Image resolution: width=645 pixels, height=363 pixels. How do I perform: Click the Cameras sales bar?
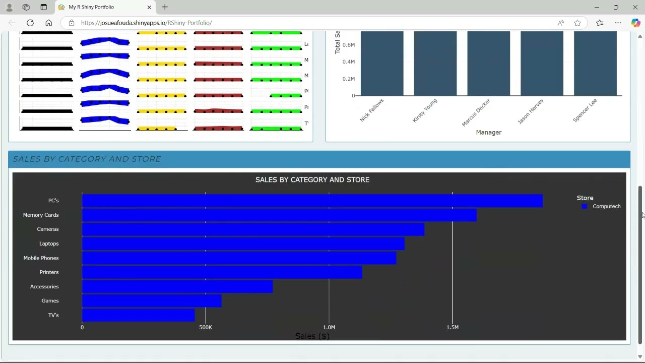click(253, 229)
